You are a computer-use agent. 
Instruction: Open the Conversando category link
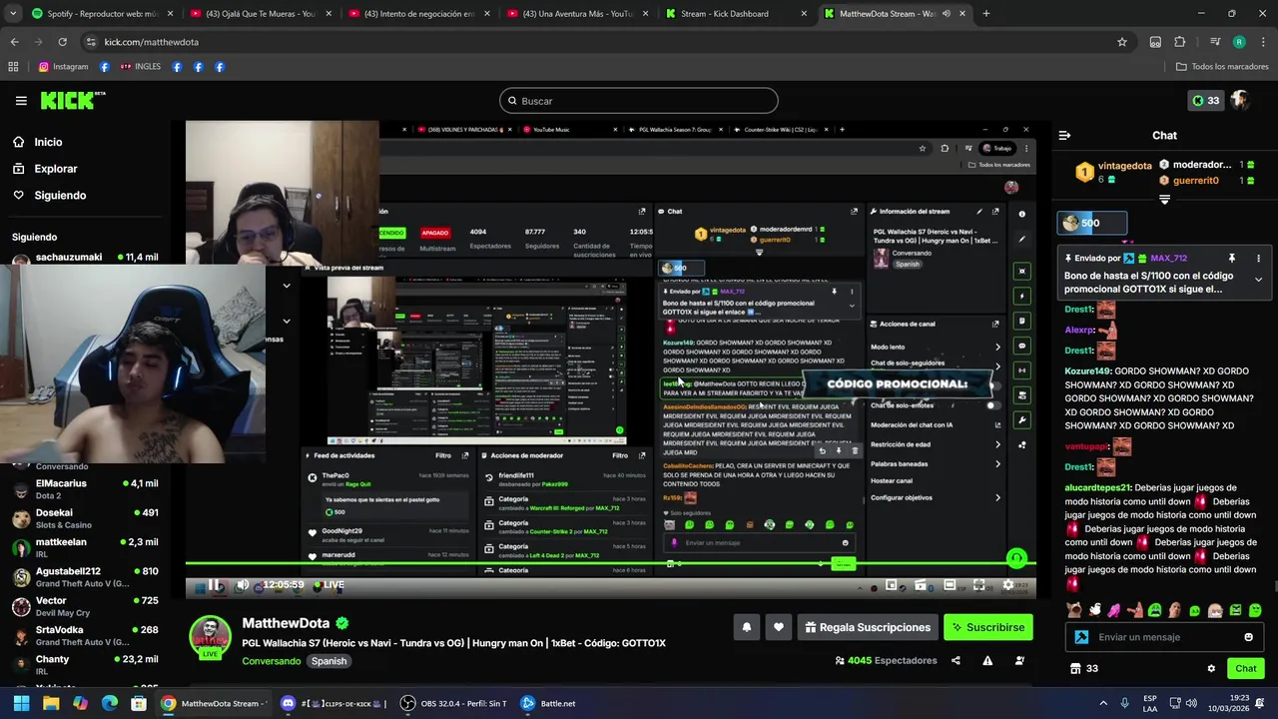click(271, 661)
